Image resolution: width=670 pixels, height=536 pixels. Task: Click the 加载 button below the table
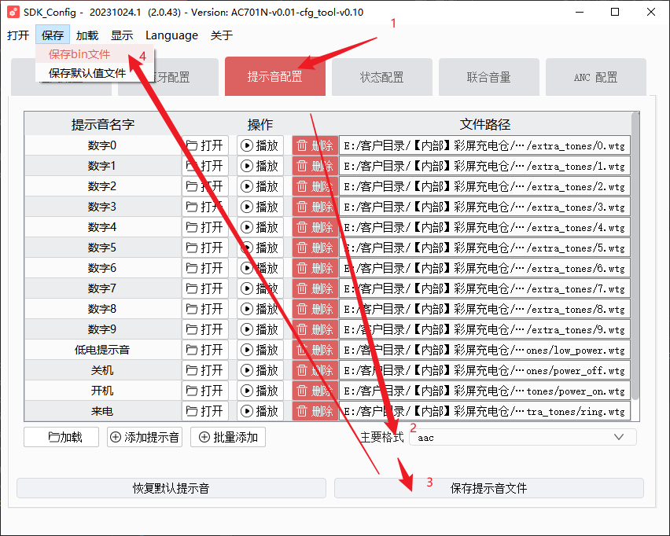click(61, 437)
